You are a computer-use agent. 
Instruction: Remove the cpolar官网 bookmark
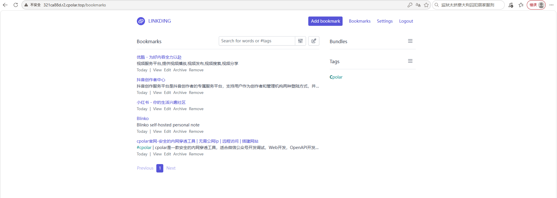point(196,154)
